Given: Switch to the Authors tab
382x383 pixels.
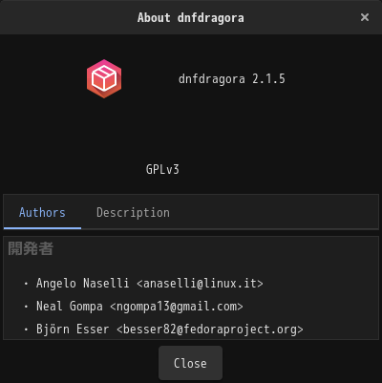Looking at the screenshot, I should point(42,212).
